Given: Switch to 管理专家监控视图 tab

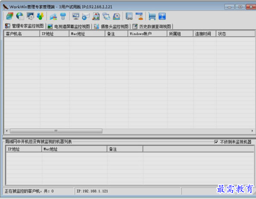Looking at the screenshot, I should (x=24, y=26).
